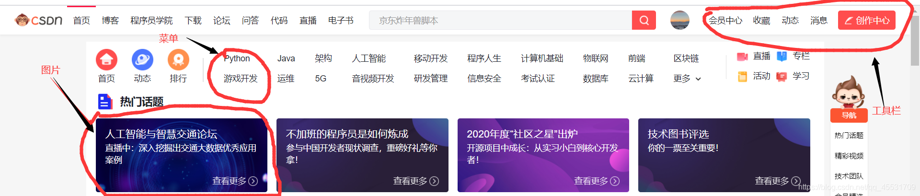This screenshot has width=920, height=196.
Task: Select the 区块链 category
Action: pos(686,58)
